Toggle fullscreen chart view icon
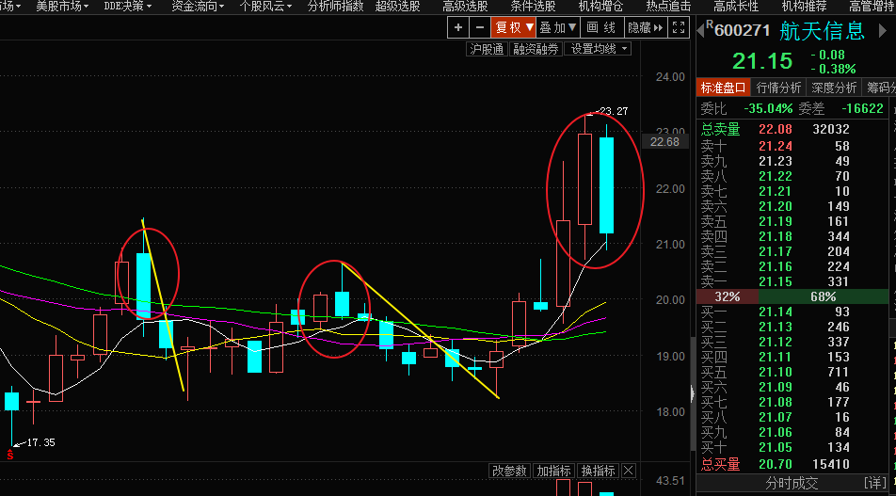Viewport: 896px width, 496px height. [679, 27]
